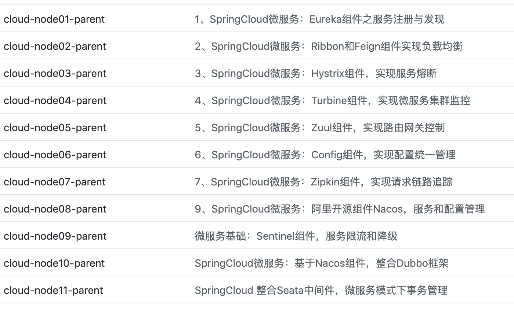Select the cloud-node08-parent module name
Screen dimensions: 514x310
coord(55,209)
